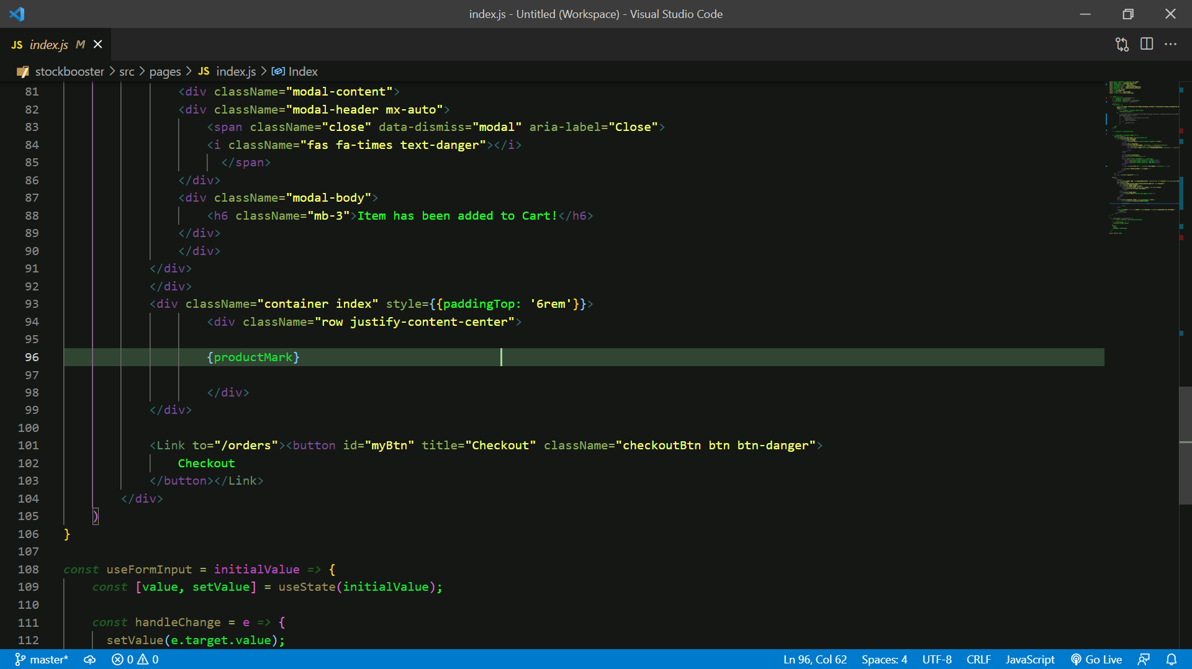Click title="Checkout" attribute on line 101
The width and height of the screenshot is (1192, 669).
coord(478,445)
